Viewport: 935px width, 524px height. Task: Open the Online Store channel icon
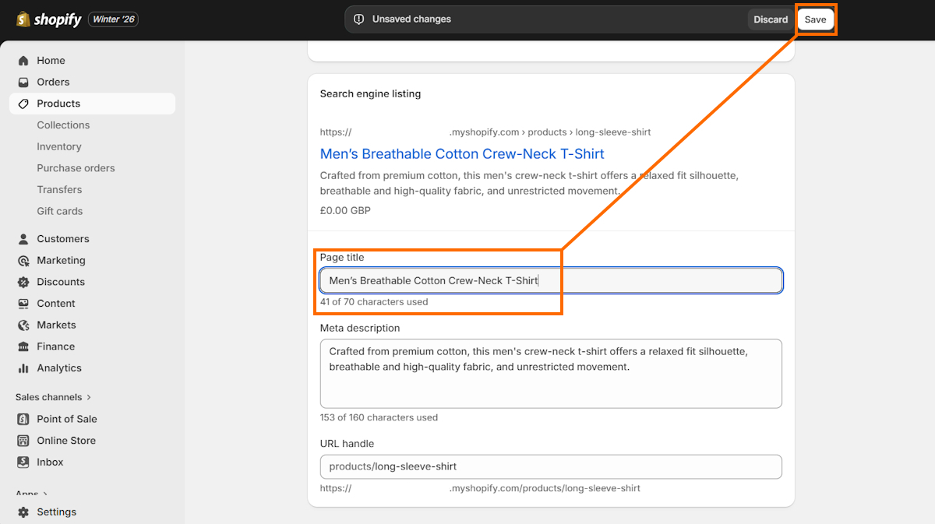[25, 440]
